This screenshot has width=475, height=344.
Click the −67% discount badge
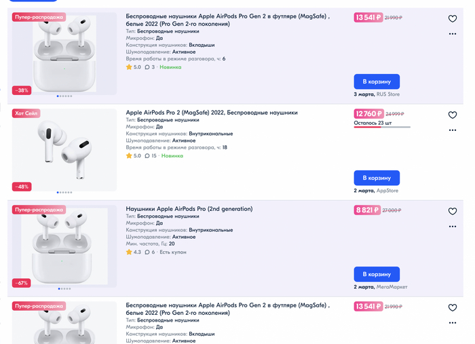(21, 283)
